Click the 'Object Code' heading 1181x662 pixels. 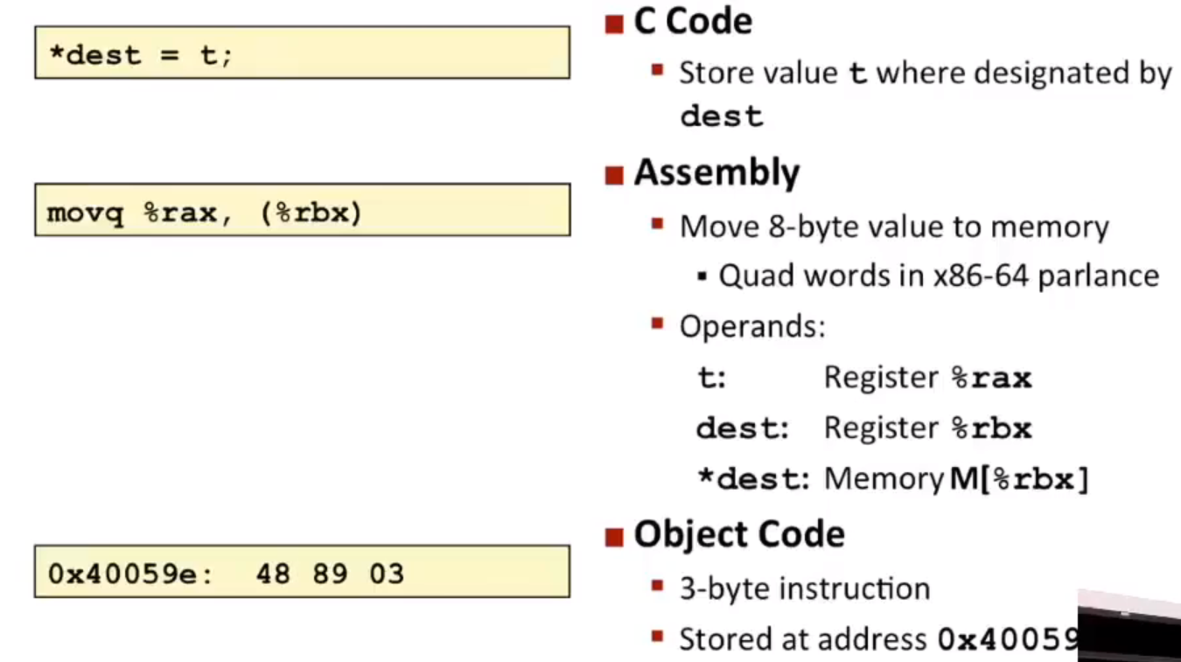739,534
